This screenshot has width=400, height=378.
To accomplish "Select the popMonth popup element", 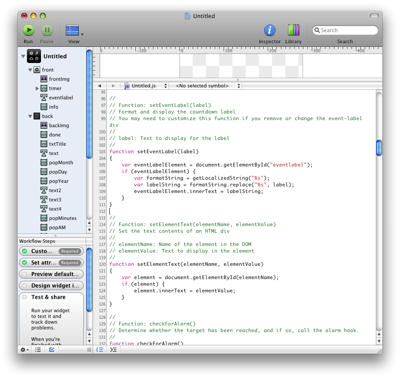I will (57, 163).
